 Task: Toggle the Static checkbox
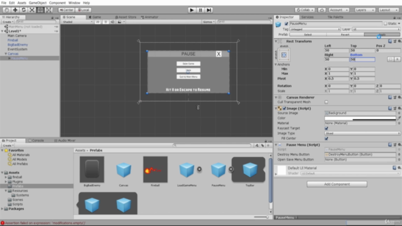coord(385,24)
